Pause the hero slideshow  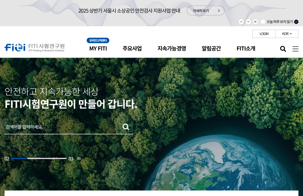coord(79,158)
